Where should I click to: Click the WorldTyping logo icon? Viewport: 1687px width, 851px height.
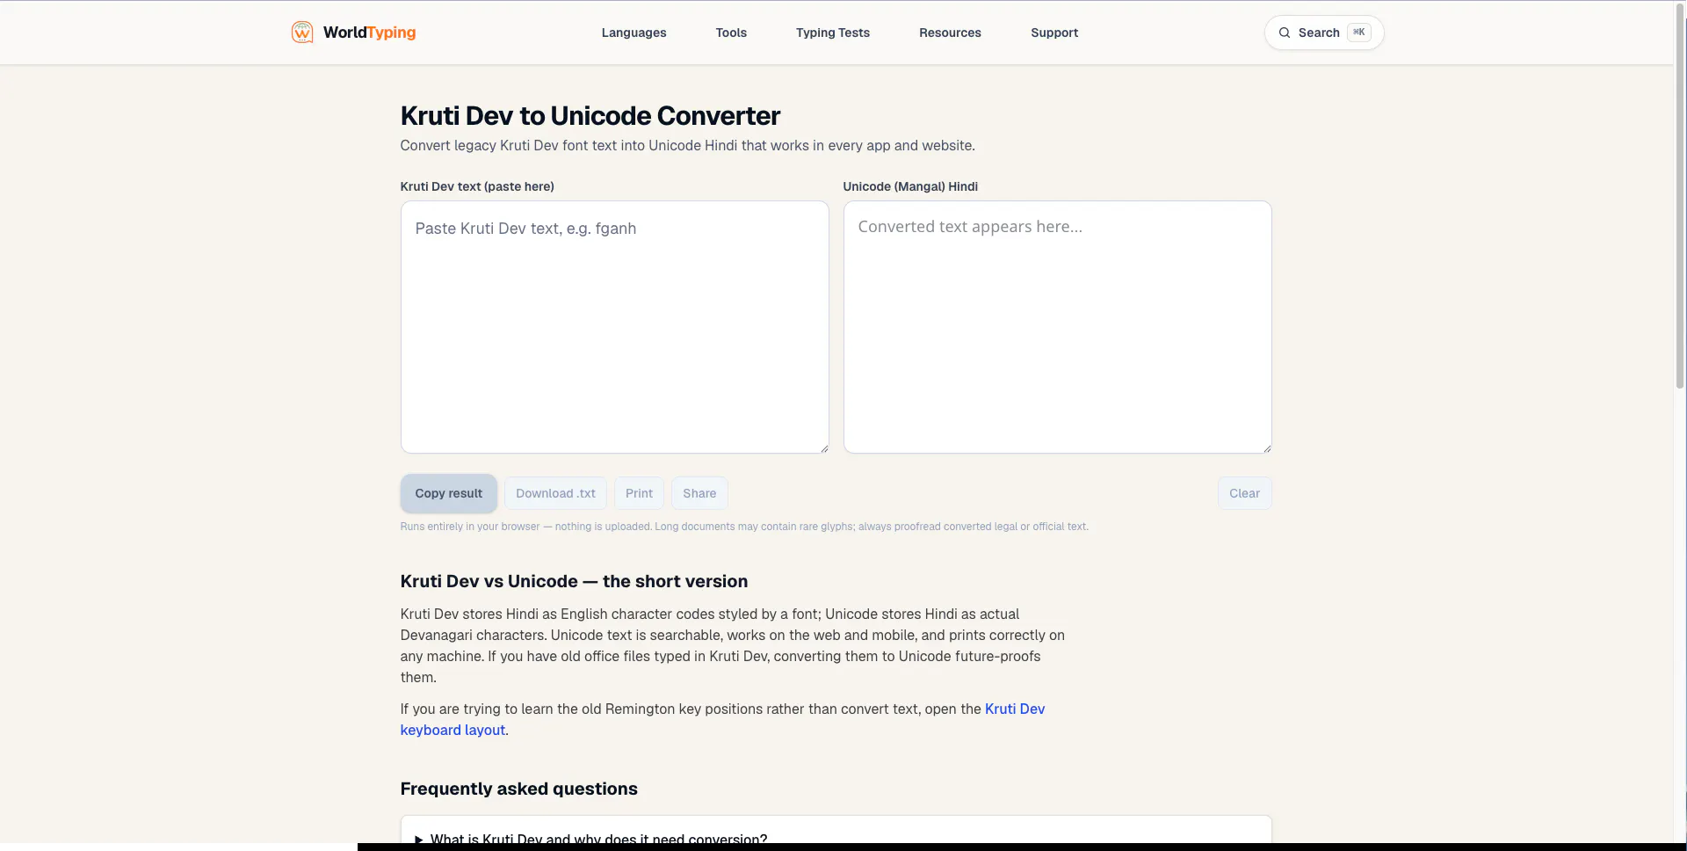point(302,33)
